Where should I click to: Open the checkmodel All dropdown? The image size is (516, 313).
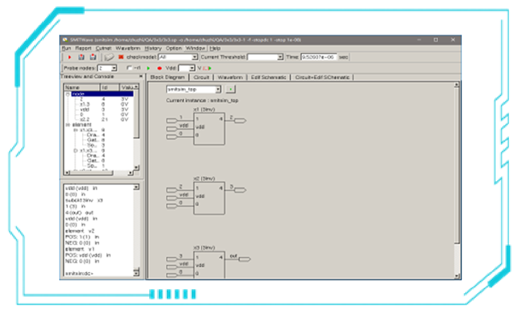point(194,57)
